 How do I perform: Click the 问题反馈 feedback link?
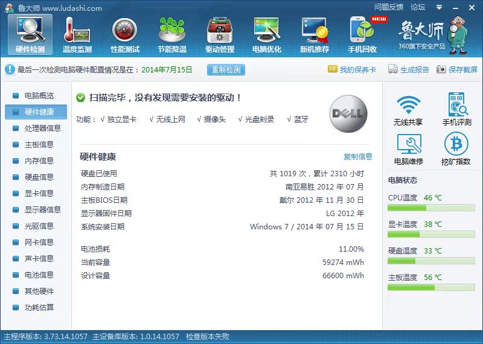pos(389,7)
